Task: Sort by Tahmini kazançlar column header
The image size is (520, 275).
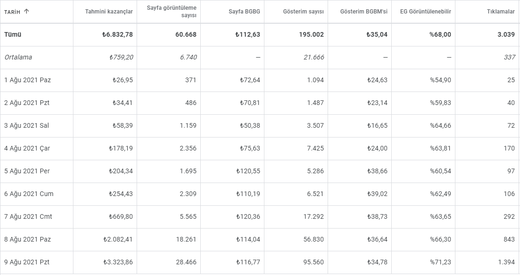Action: 109,12
